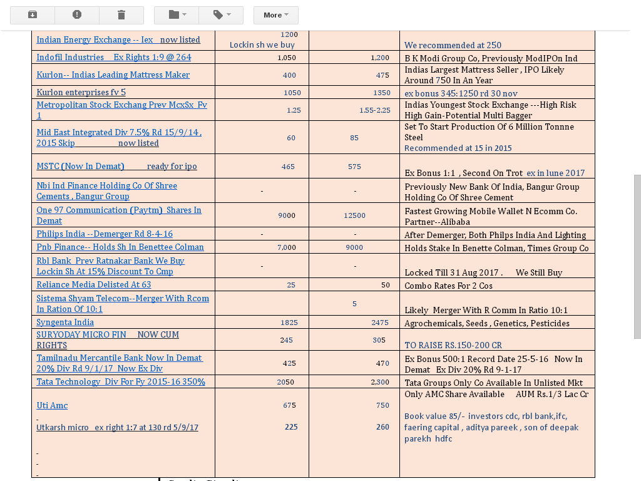Screen dimensions: 641x481
Task: Open Uti Amc link
Action: (x=52, y=405)
